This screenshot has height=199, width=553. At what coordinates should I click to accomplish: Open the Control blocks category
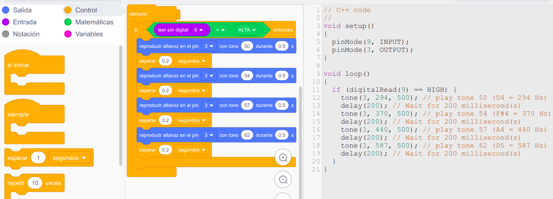click(86, 10)
